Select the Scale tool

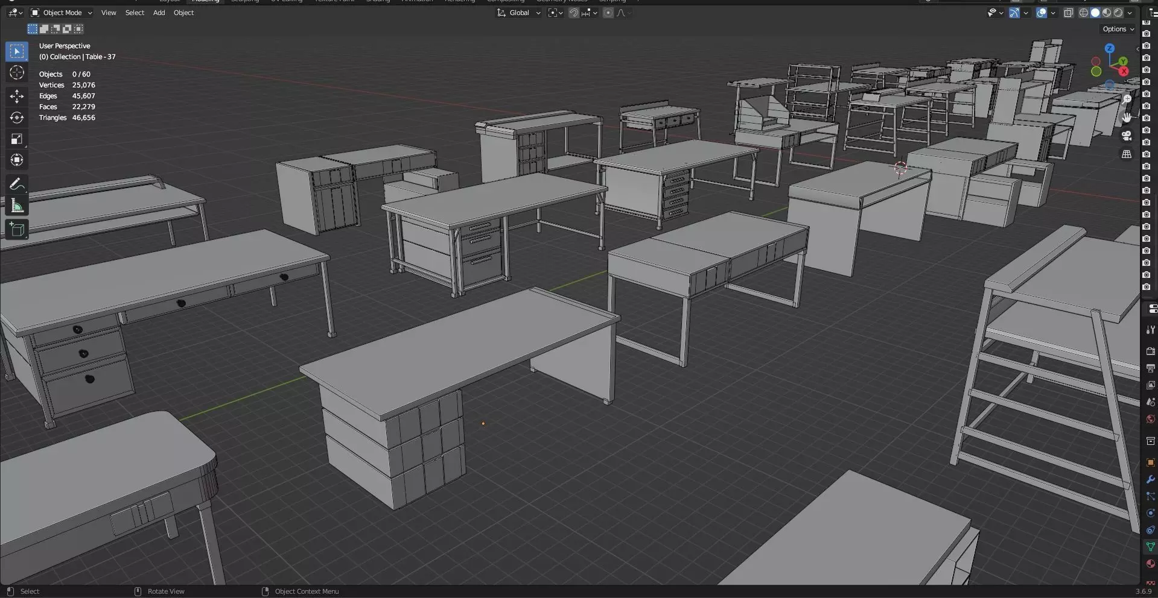[x=17, y=139]
